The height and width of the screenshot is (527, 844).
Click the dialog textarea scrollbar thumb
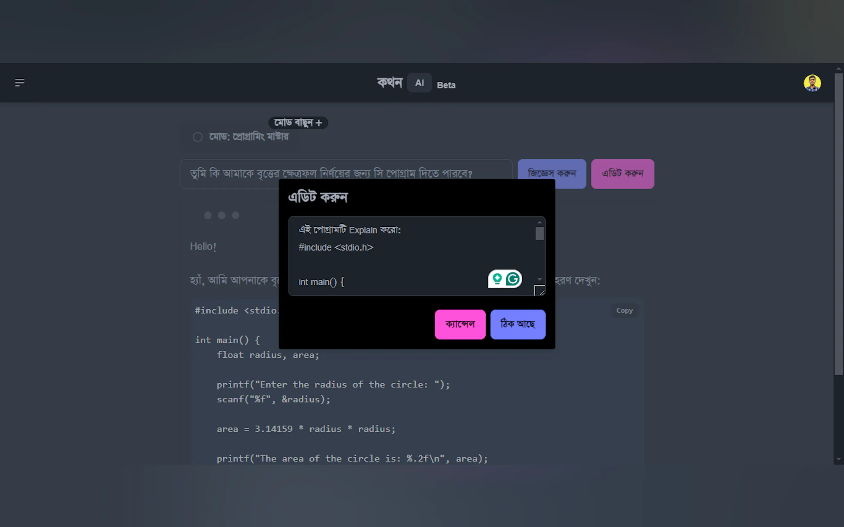pyautogui.click(x=539, y=234)
